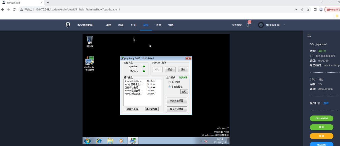Viewport: 340px width, 146px height.
Task: Open the 课程 navigation tab
Action: click(x=108, y=25)
